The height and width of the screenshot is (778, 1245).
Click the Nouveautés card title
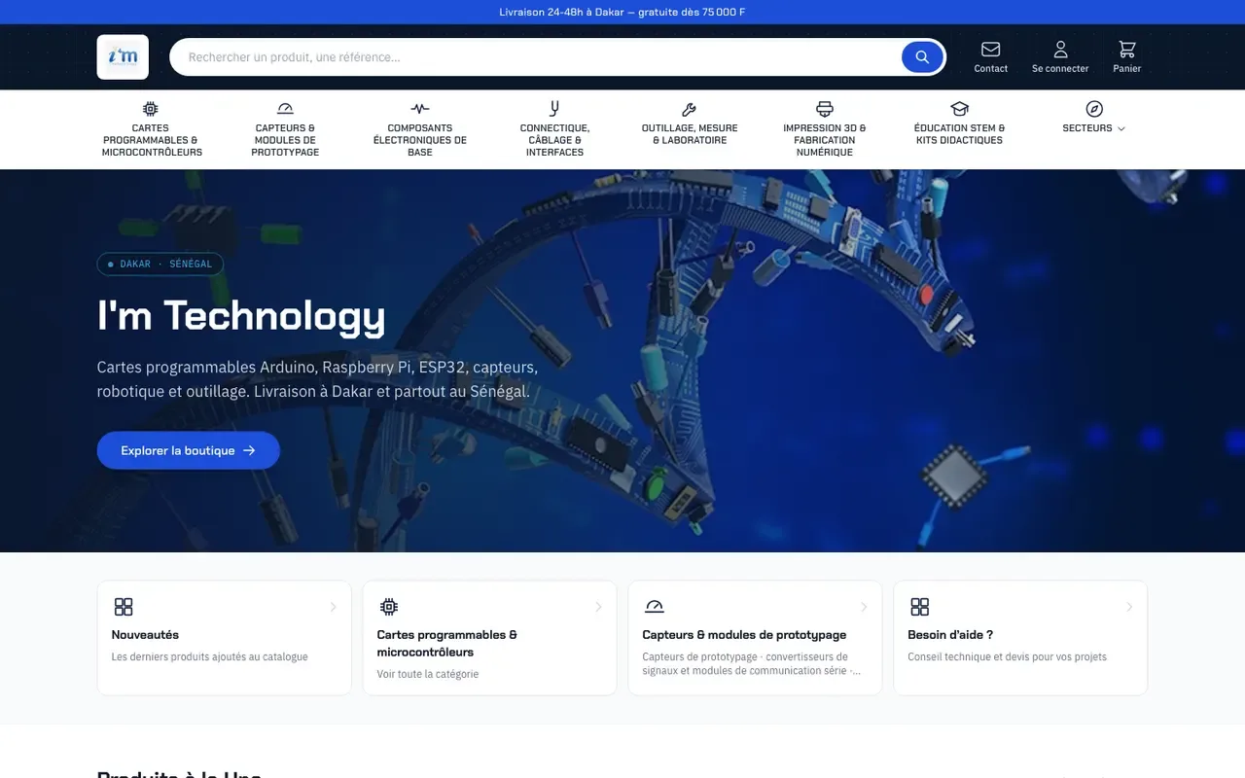(145, 635)
